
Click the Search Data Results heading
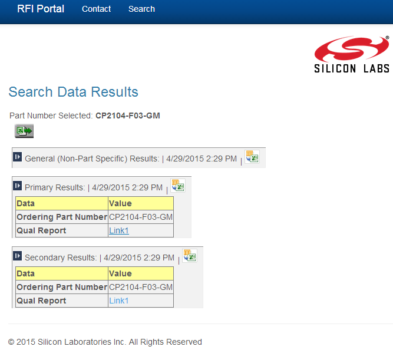[x=74, y=92]
